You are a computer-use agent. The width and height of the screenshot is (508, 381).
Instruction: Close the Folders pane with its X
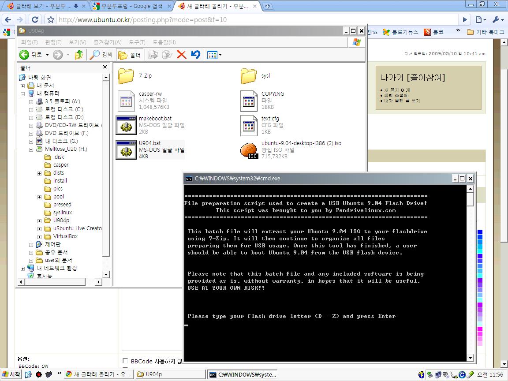(105, 67)
